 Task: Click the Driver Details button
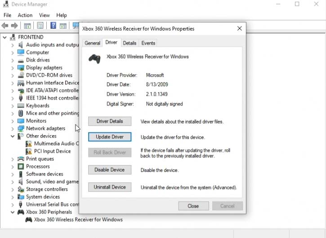click(x=110, y=121)
